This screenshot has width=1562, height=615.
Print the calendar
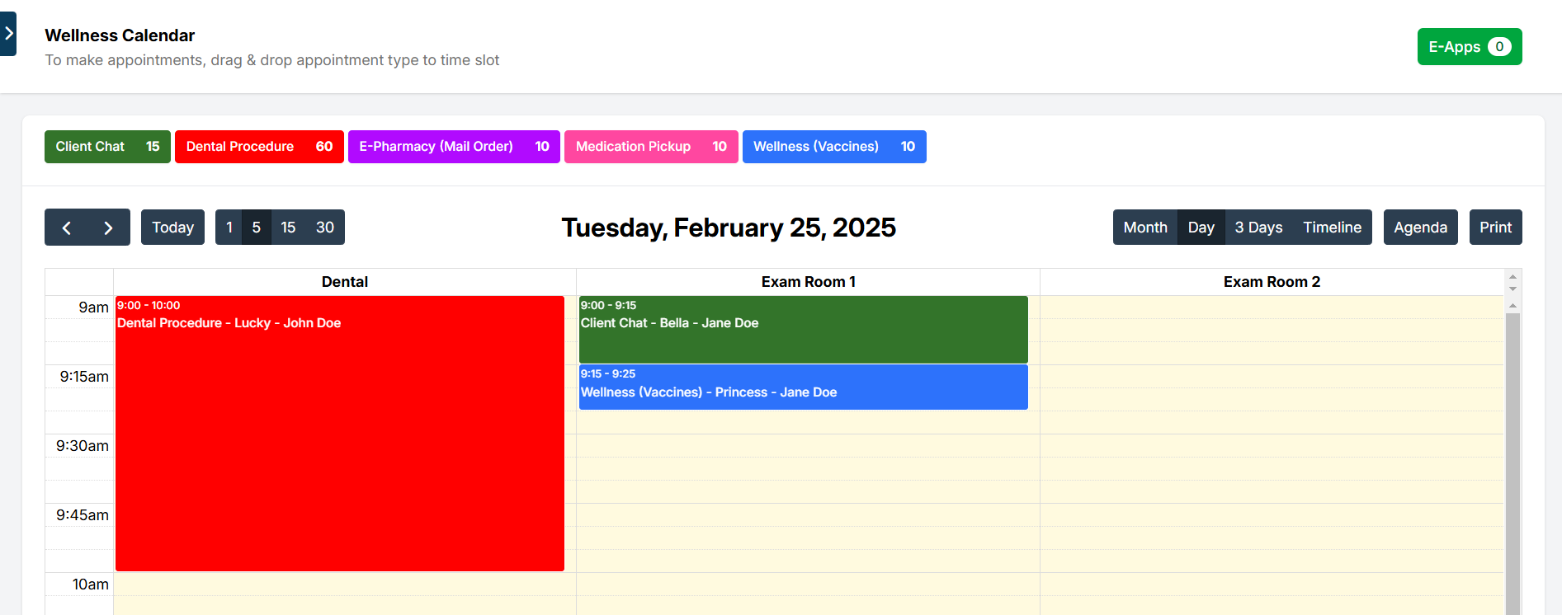pyautogui.click(x=1495, y=228)
